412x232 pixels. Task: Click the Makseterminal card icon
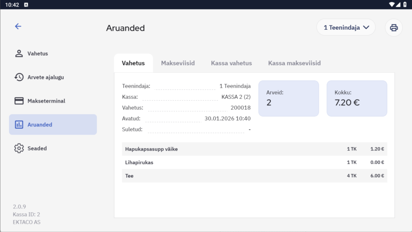click(19, 101)
